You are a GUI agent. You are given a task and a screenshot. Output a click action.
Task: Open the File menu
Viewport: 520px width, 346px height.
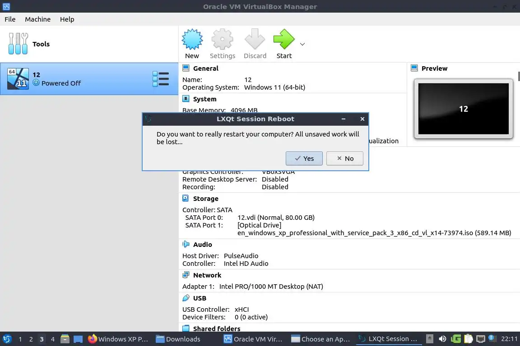(x=10, y=19)
